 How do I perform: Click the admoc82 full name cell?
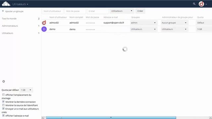pyautogui.click(x=74, y=23)
